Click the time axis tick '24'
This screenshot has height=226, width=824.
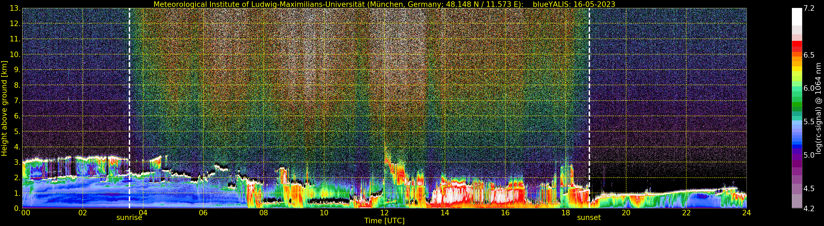tap(746, 213)
